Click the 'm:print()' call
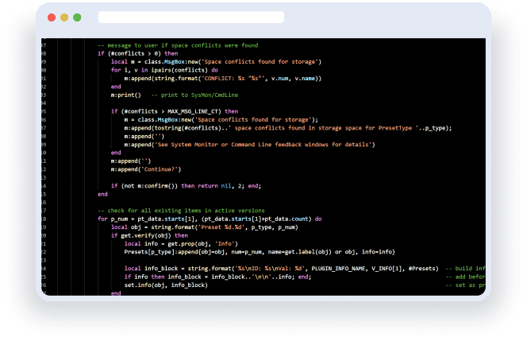 click(x=125, y=95)
